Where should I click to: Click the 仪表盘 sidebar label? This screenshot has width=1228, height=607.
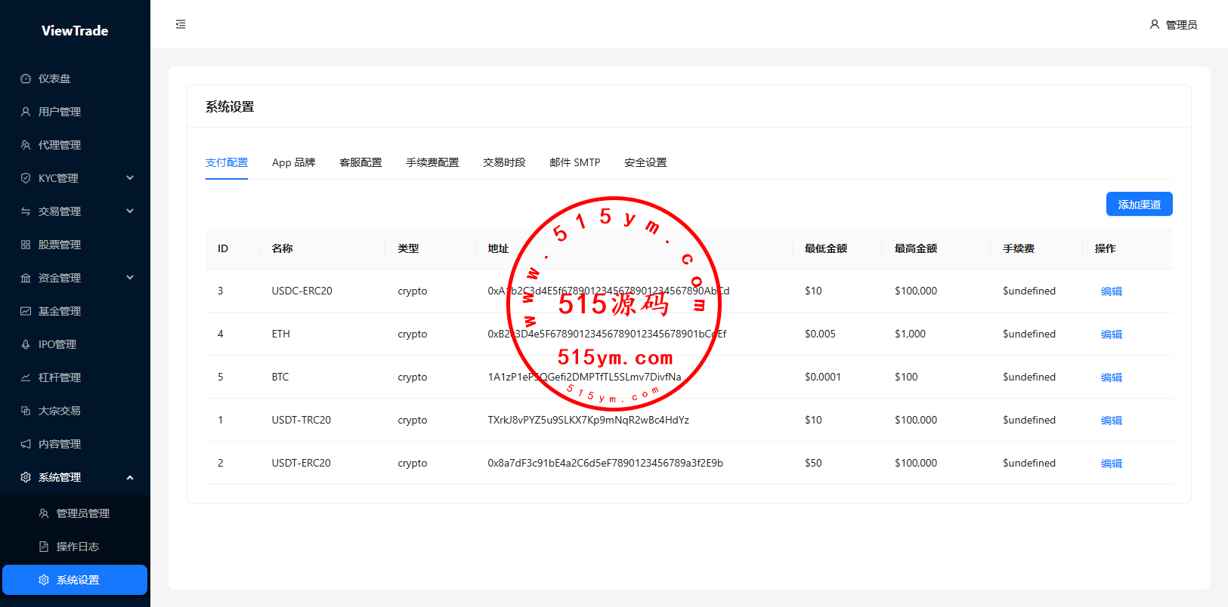(54, 79)
